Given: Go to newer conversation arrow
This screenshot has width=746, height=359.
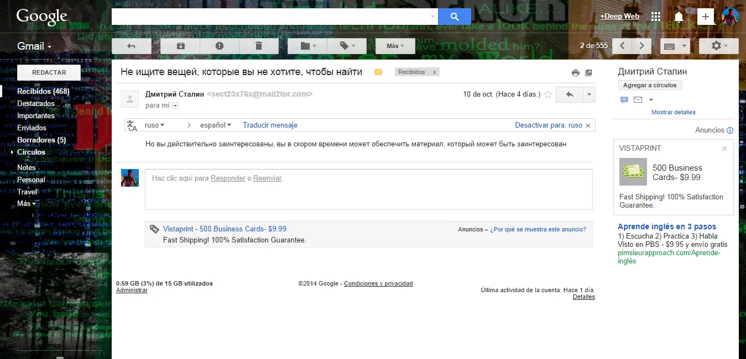Looking at the screenshot, I should [623, 46].
